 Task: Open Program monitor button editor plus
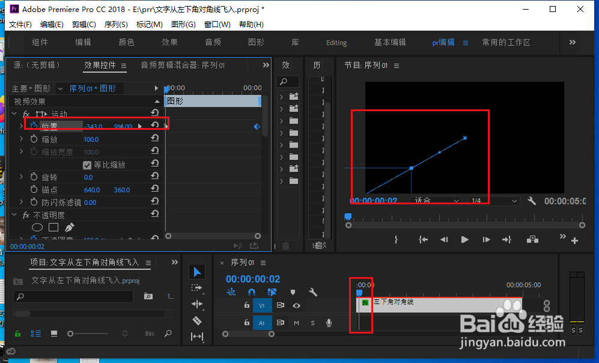574,241
